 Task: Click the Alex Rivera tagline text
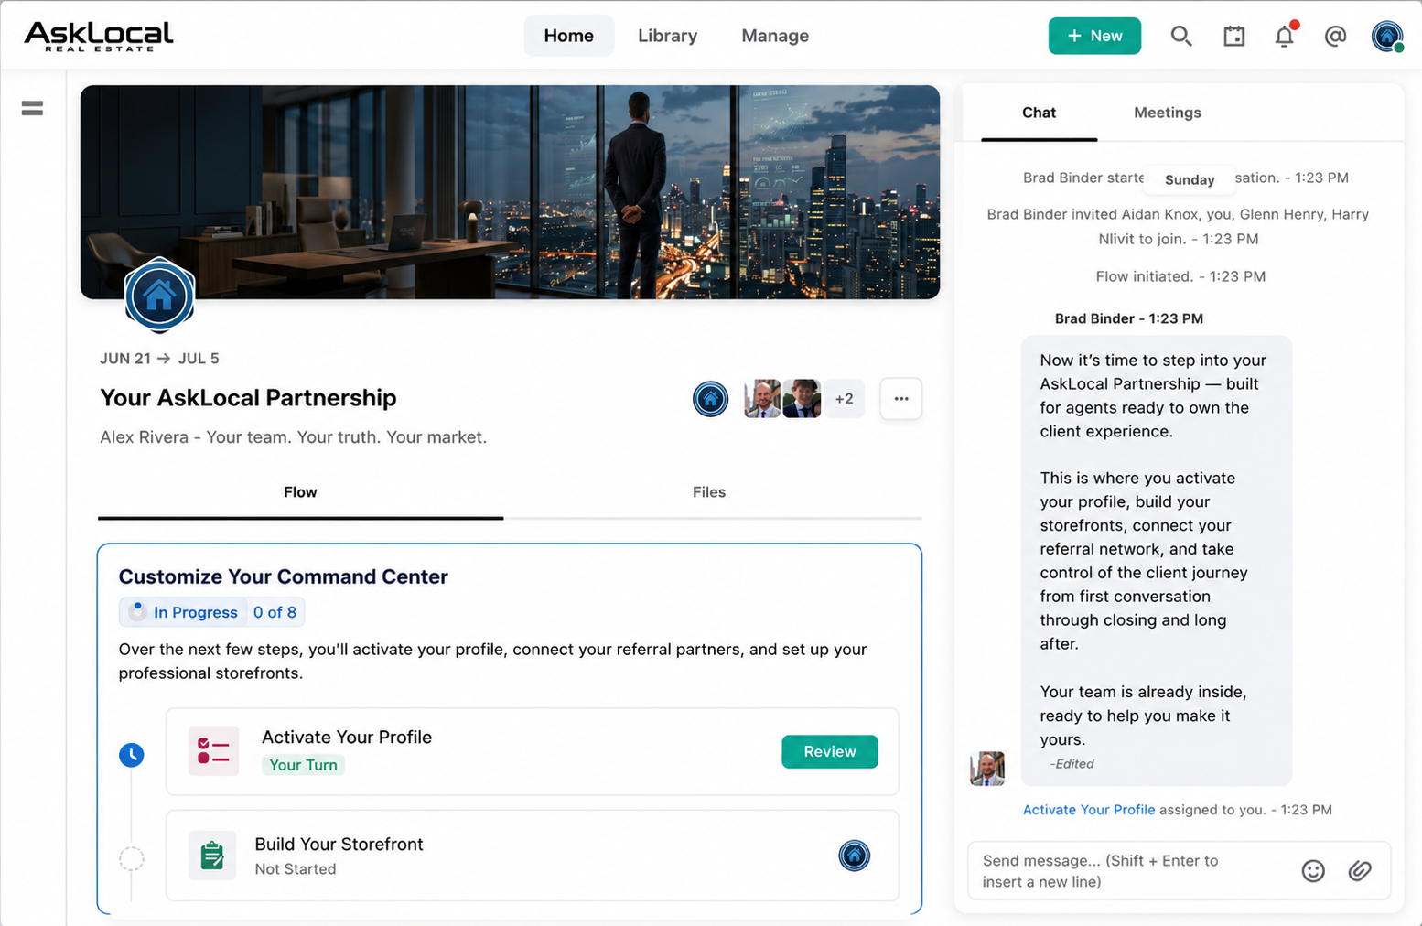(293, 437)
